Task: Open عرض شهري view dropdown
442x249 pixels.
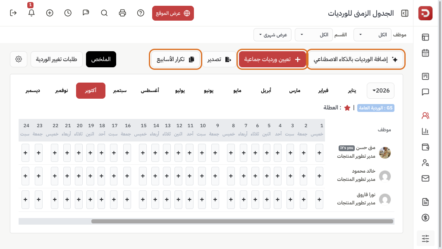Action: 272,35
